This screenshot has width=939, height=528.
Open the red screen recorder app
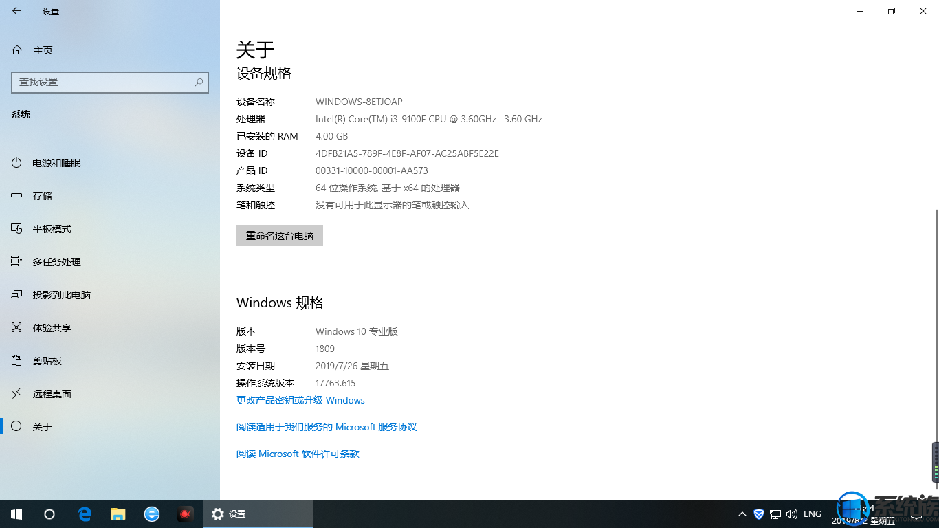185,514
